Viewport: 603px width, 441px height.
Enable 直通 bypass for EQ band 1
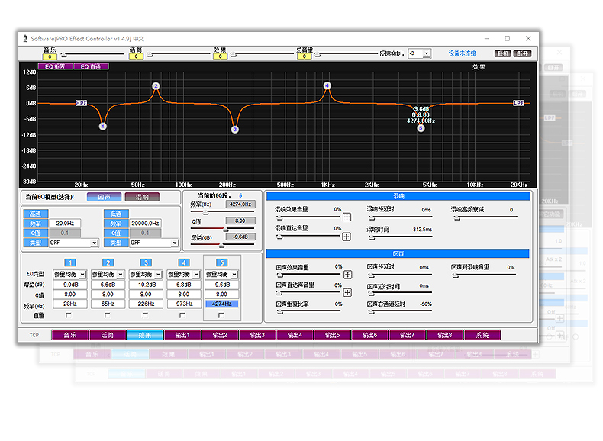tap(69, 315)
